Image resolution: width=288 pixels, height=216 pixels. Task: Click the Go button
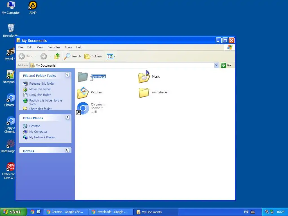coord(226,65)
